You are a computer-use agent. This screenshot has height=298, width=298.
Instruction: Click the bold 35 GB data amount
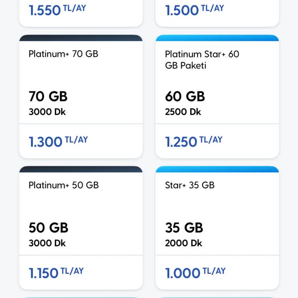[x=184, y=227]
